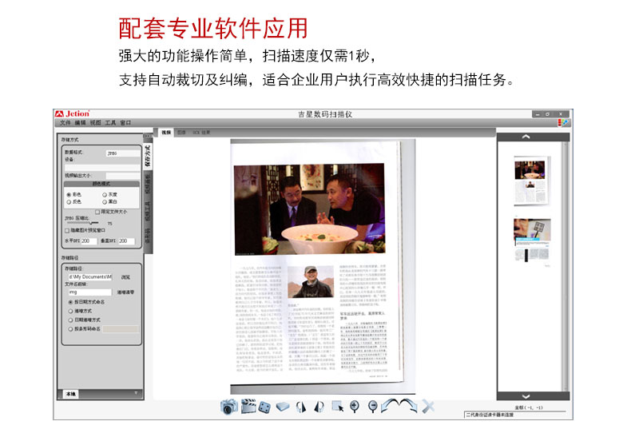This screenshot has width=631, height=445.
Task: Toggle the 隐藏图片预览窗口 checkbox
Action: click(x=67, y=230)
